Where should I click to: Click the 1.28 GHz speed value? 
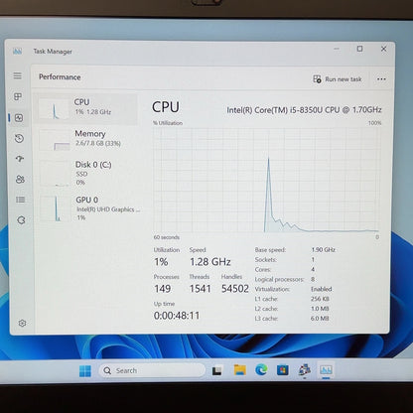click(x=210, y=262)
